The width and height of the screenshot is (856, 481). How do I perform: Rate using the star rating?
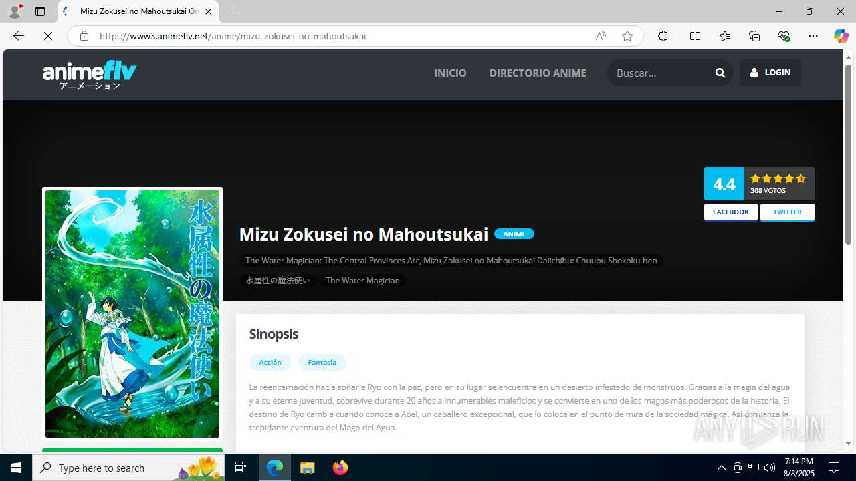tap(778, 178)
